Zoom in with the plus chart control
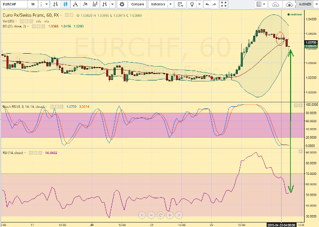Image resolution: width=319 pixels, height=227 pixels. pyautogui.click(x=169, y=215)
